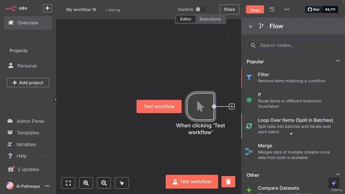Viewport: 345px width, 194px height.
Task: Click the red trash delete icon
Action: pos(228,182)
